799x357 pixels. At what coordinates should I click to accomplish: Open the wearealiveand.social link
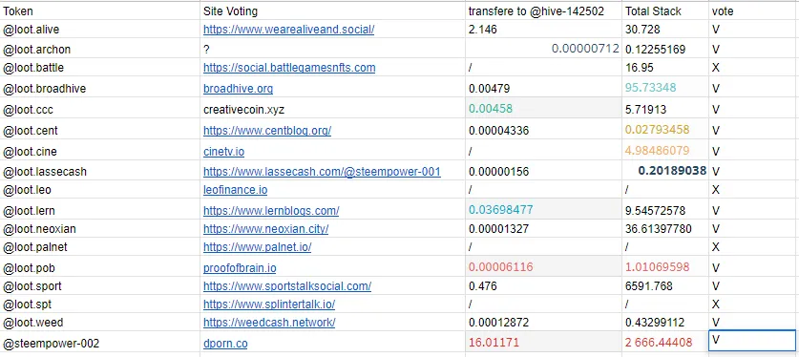[288, 30]
